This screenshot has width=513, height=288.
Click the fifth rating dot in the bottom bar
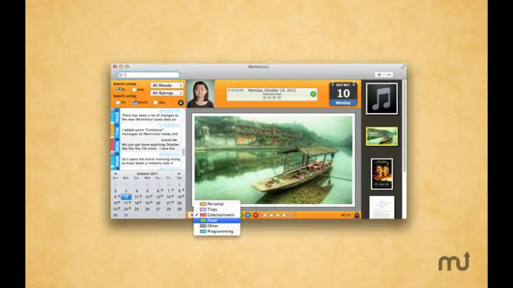(x=291, y=215)
